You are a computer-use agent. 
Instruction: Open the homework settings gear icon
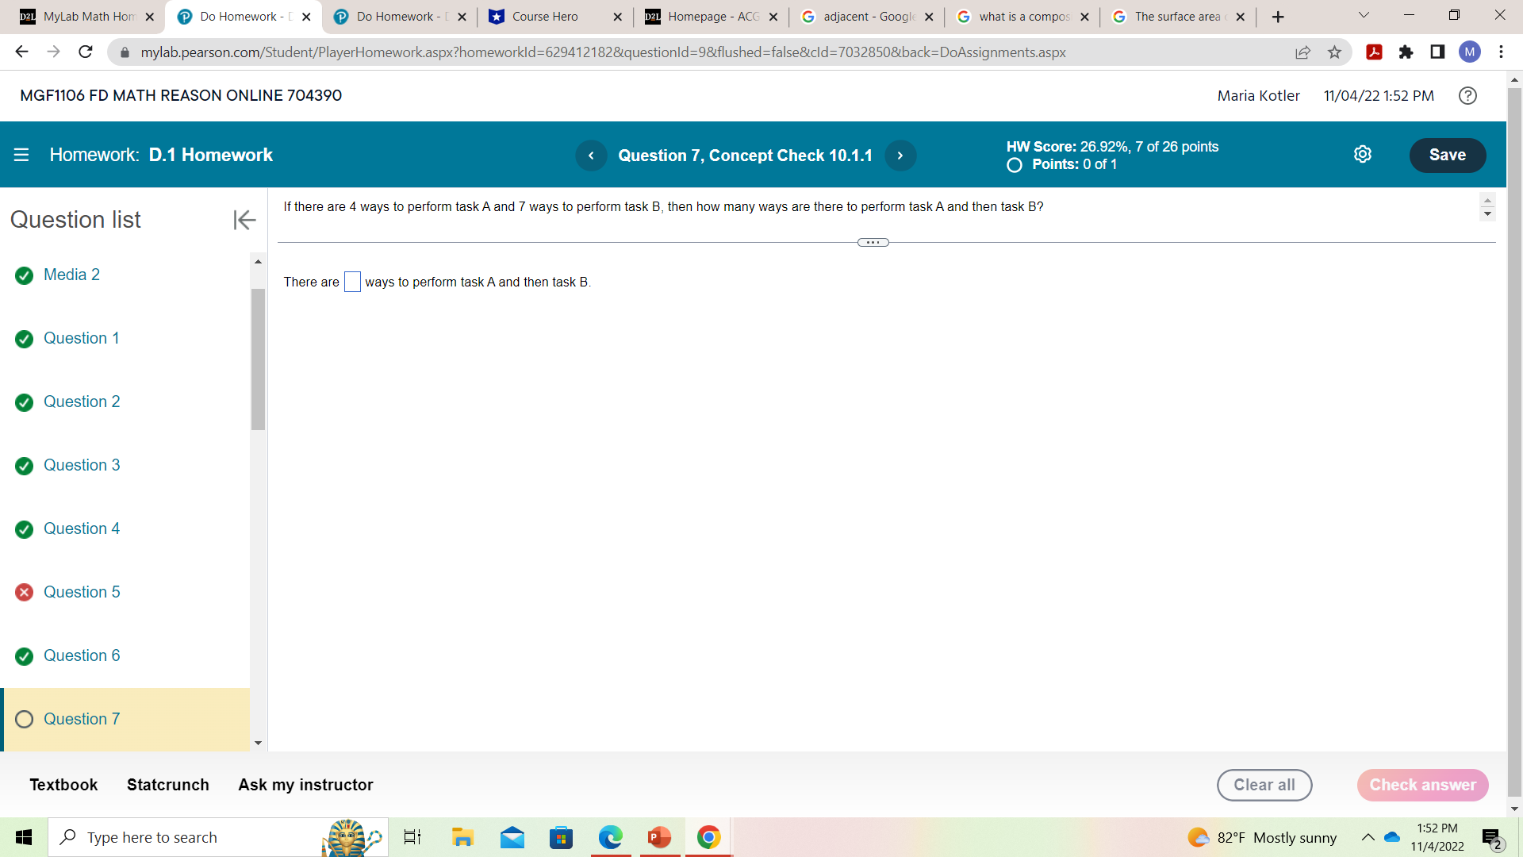(1363, 154)
